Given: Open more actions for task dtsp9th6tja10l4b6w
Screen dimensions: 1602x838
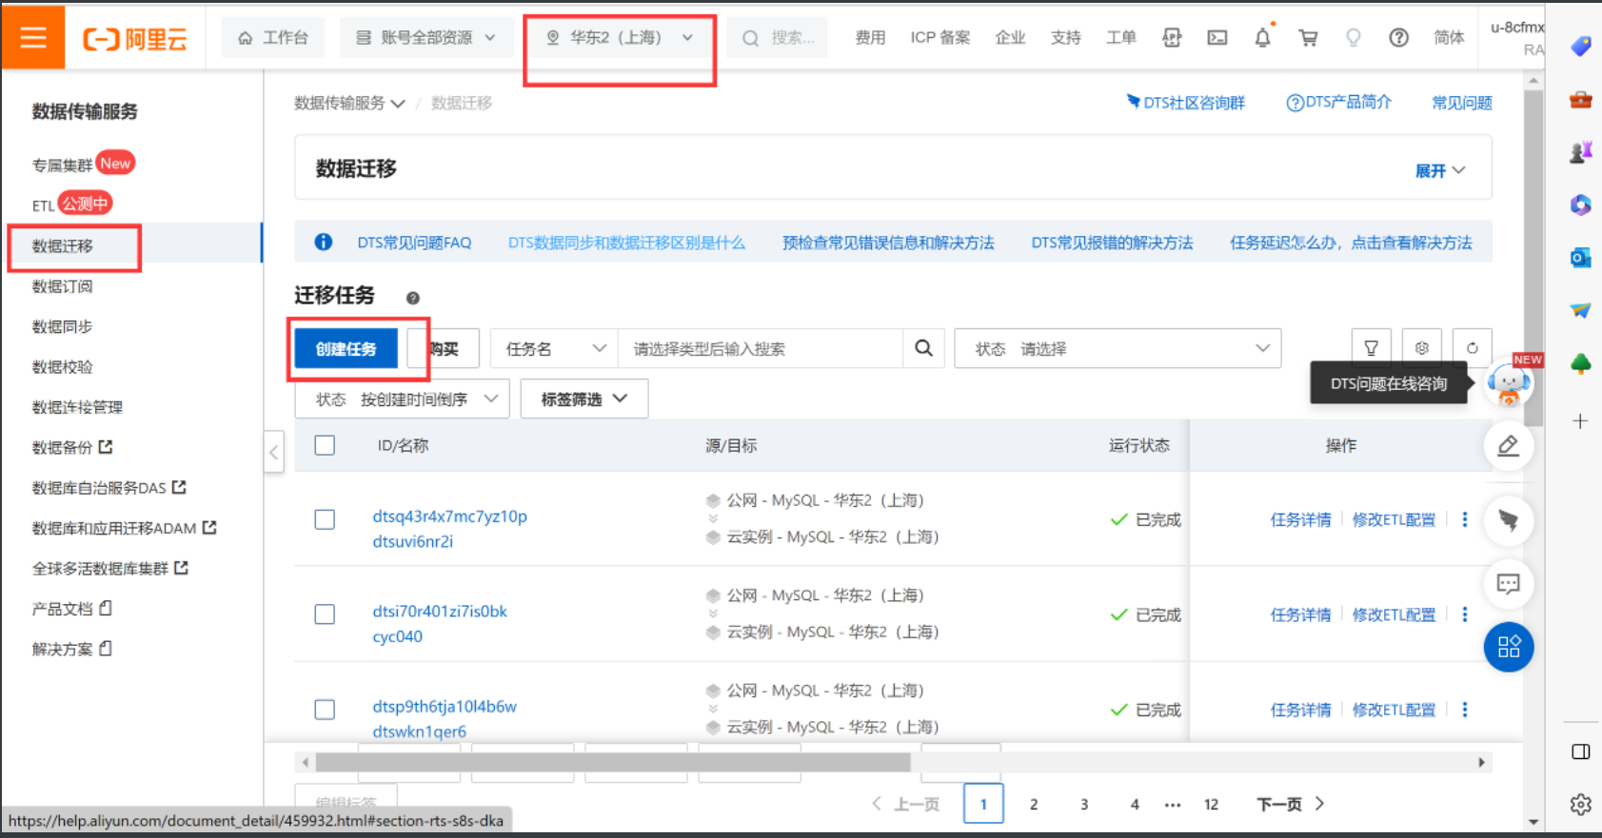Looking at the screenshot, I should [1465, 710].
